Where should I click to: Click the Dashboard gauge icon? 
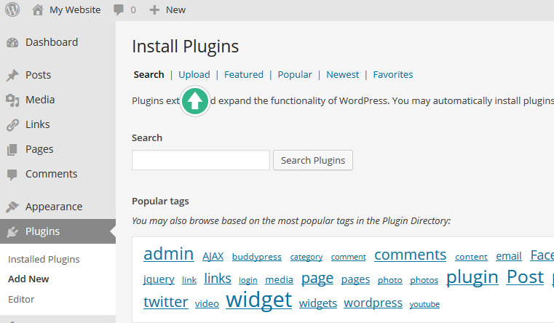coord(12,43)
